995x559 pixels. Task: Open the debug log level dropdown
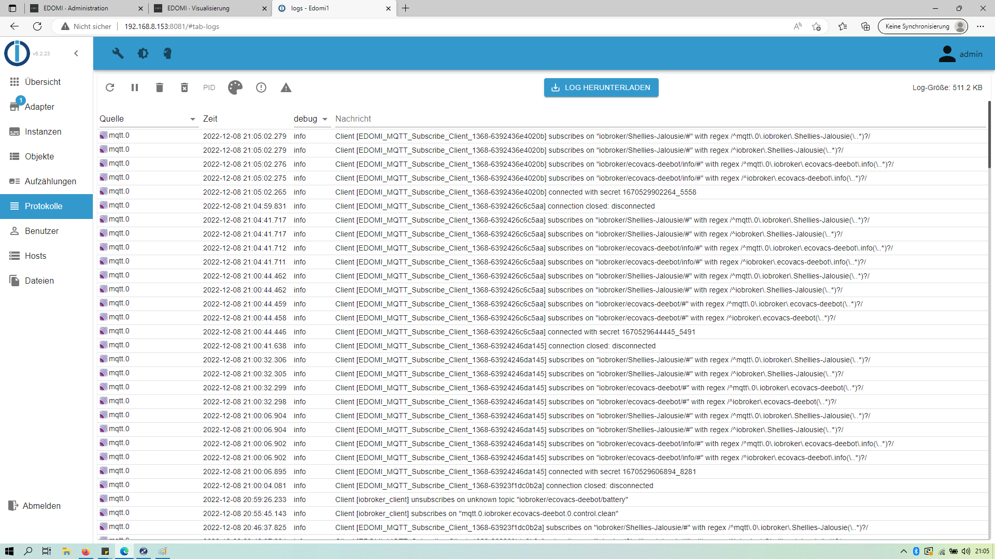[311, 119]
